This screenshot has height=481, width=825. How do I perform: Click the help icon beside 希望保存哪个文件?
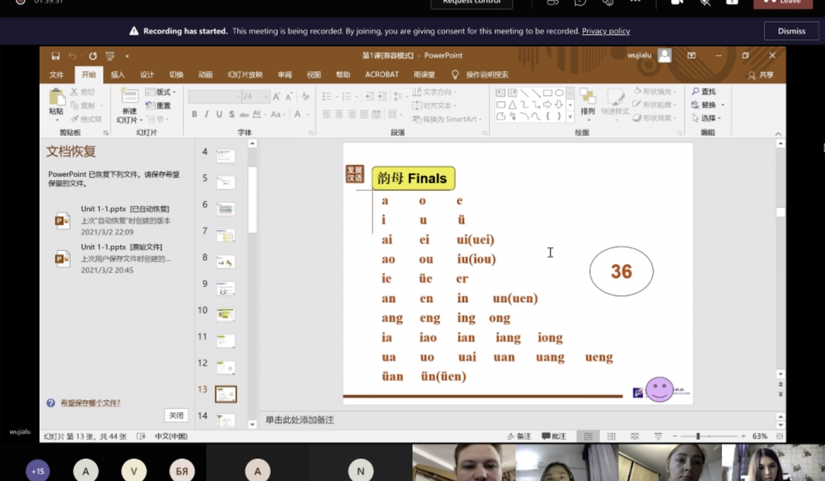tap(51, 403)
